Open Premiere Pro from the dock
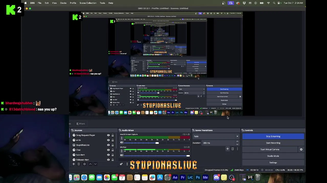 (183, 177)
